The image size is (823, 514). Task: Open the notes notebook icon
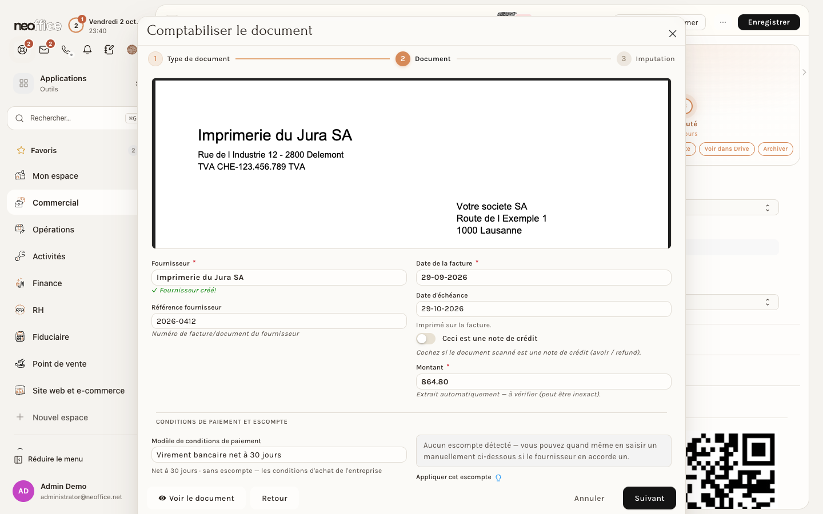pyautogui.click(x=109, y=50)
